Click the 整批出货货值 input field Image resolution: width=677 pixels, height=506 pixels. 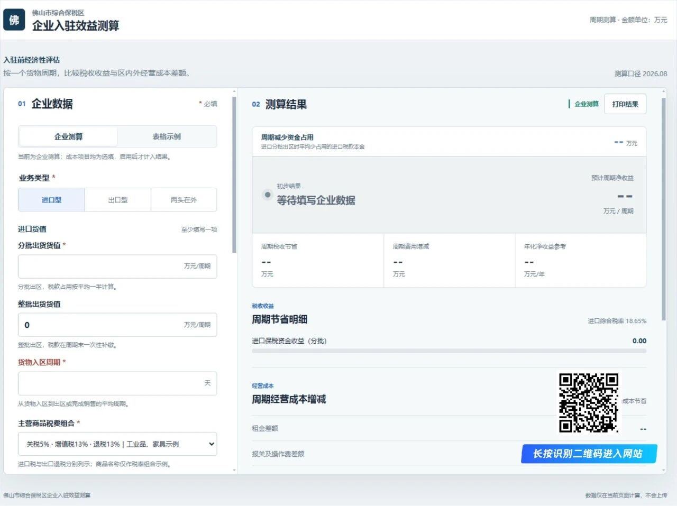point(117,325)
